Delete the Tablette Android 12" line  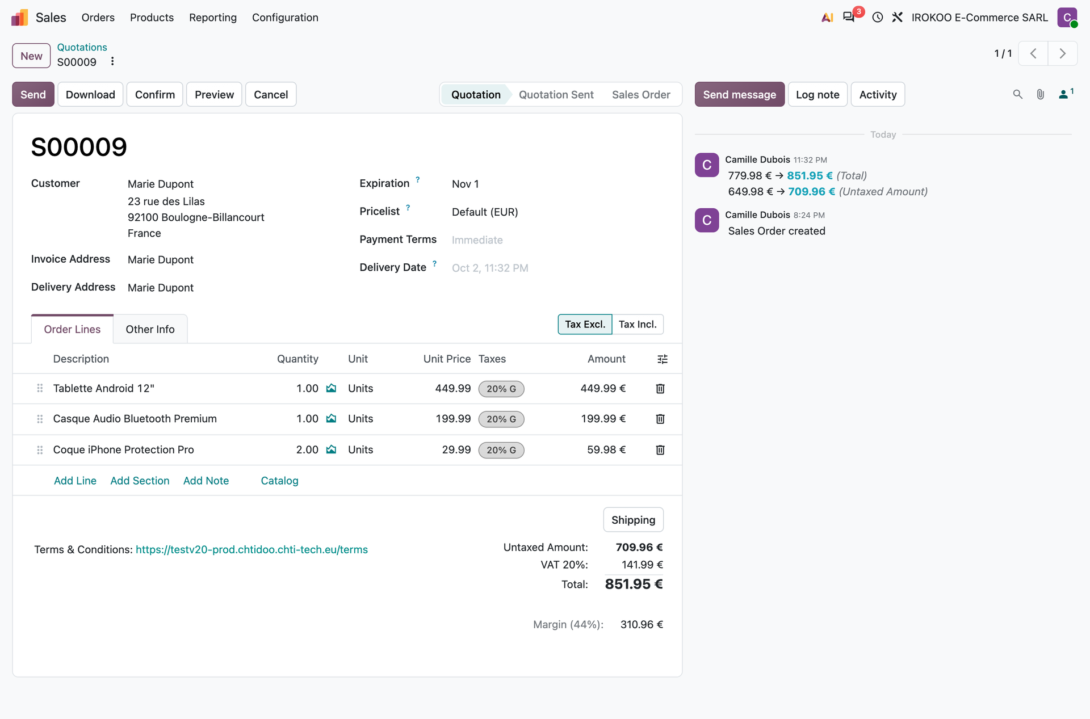click(660, 389)
